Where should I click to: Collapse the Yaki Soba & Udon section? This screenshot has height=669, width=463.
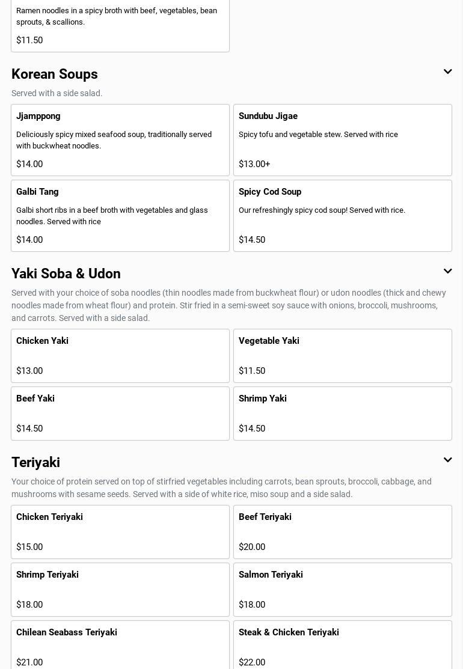tap(447, 272)
